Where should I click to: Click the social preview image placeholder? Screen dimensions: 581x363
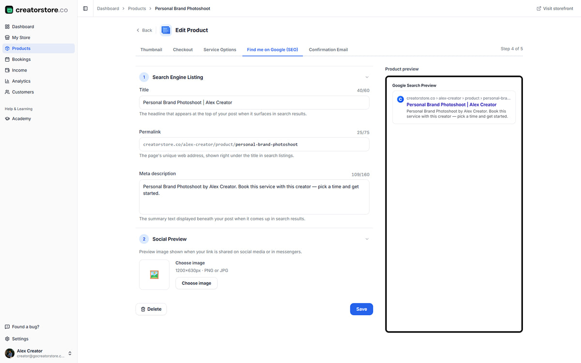point(154,274)
